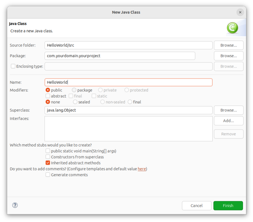
Task: Enable public static void main stub
Action: click(48, 151)
